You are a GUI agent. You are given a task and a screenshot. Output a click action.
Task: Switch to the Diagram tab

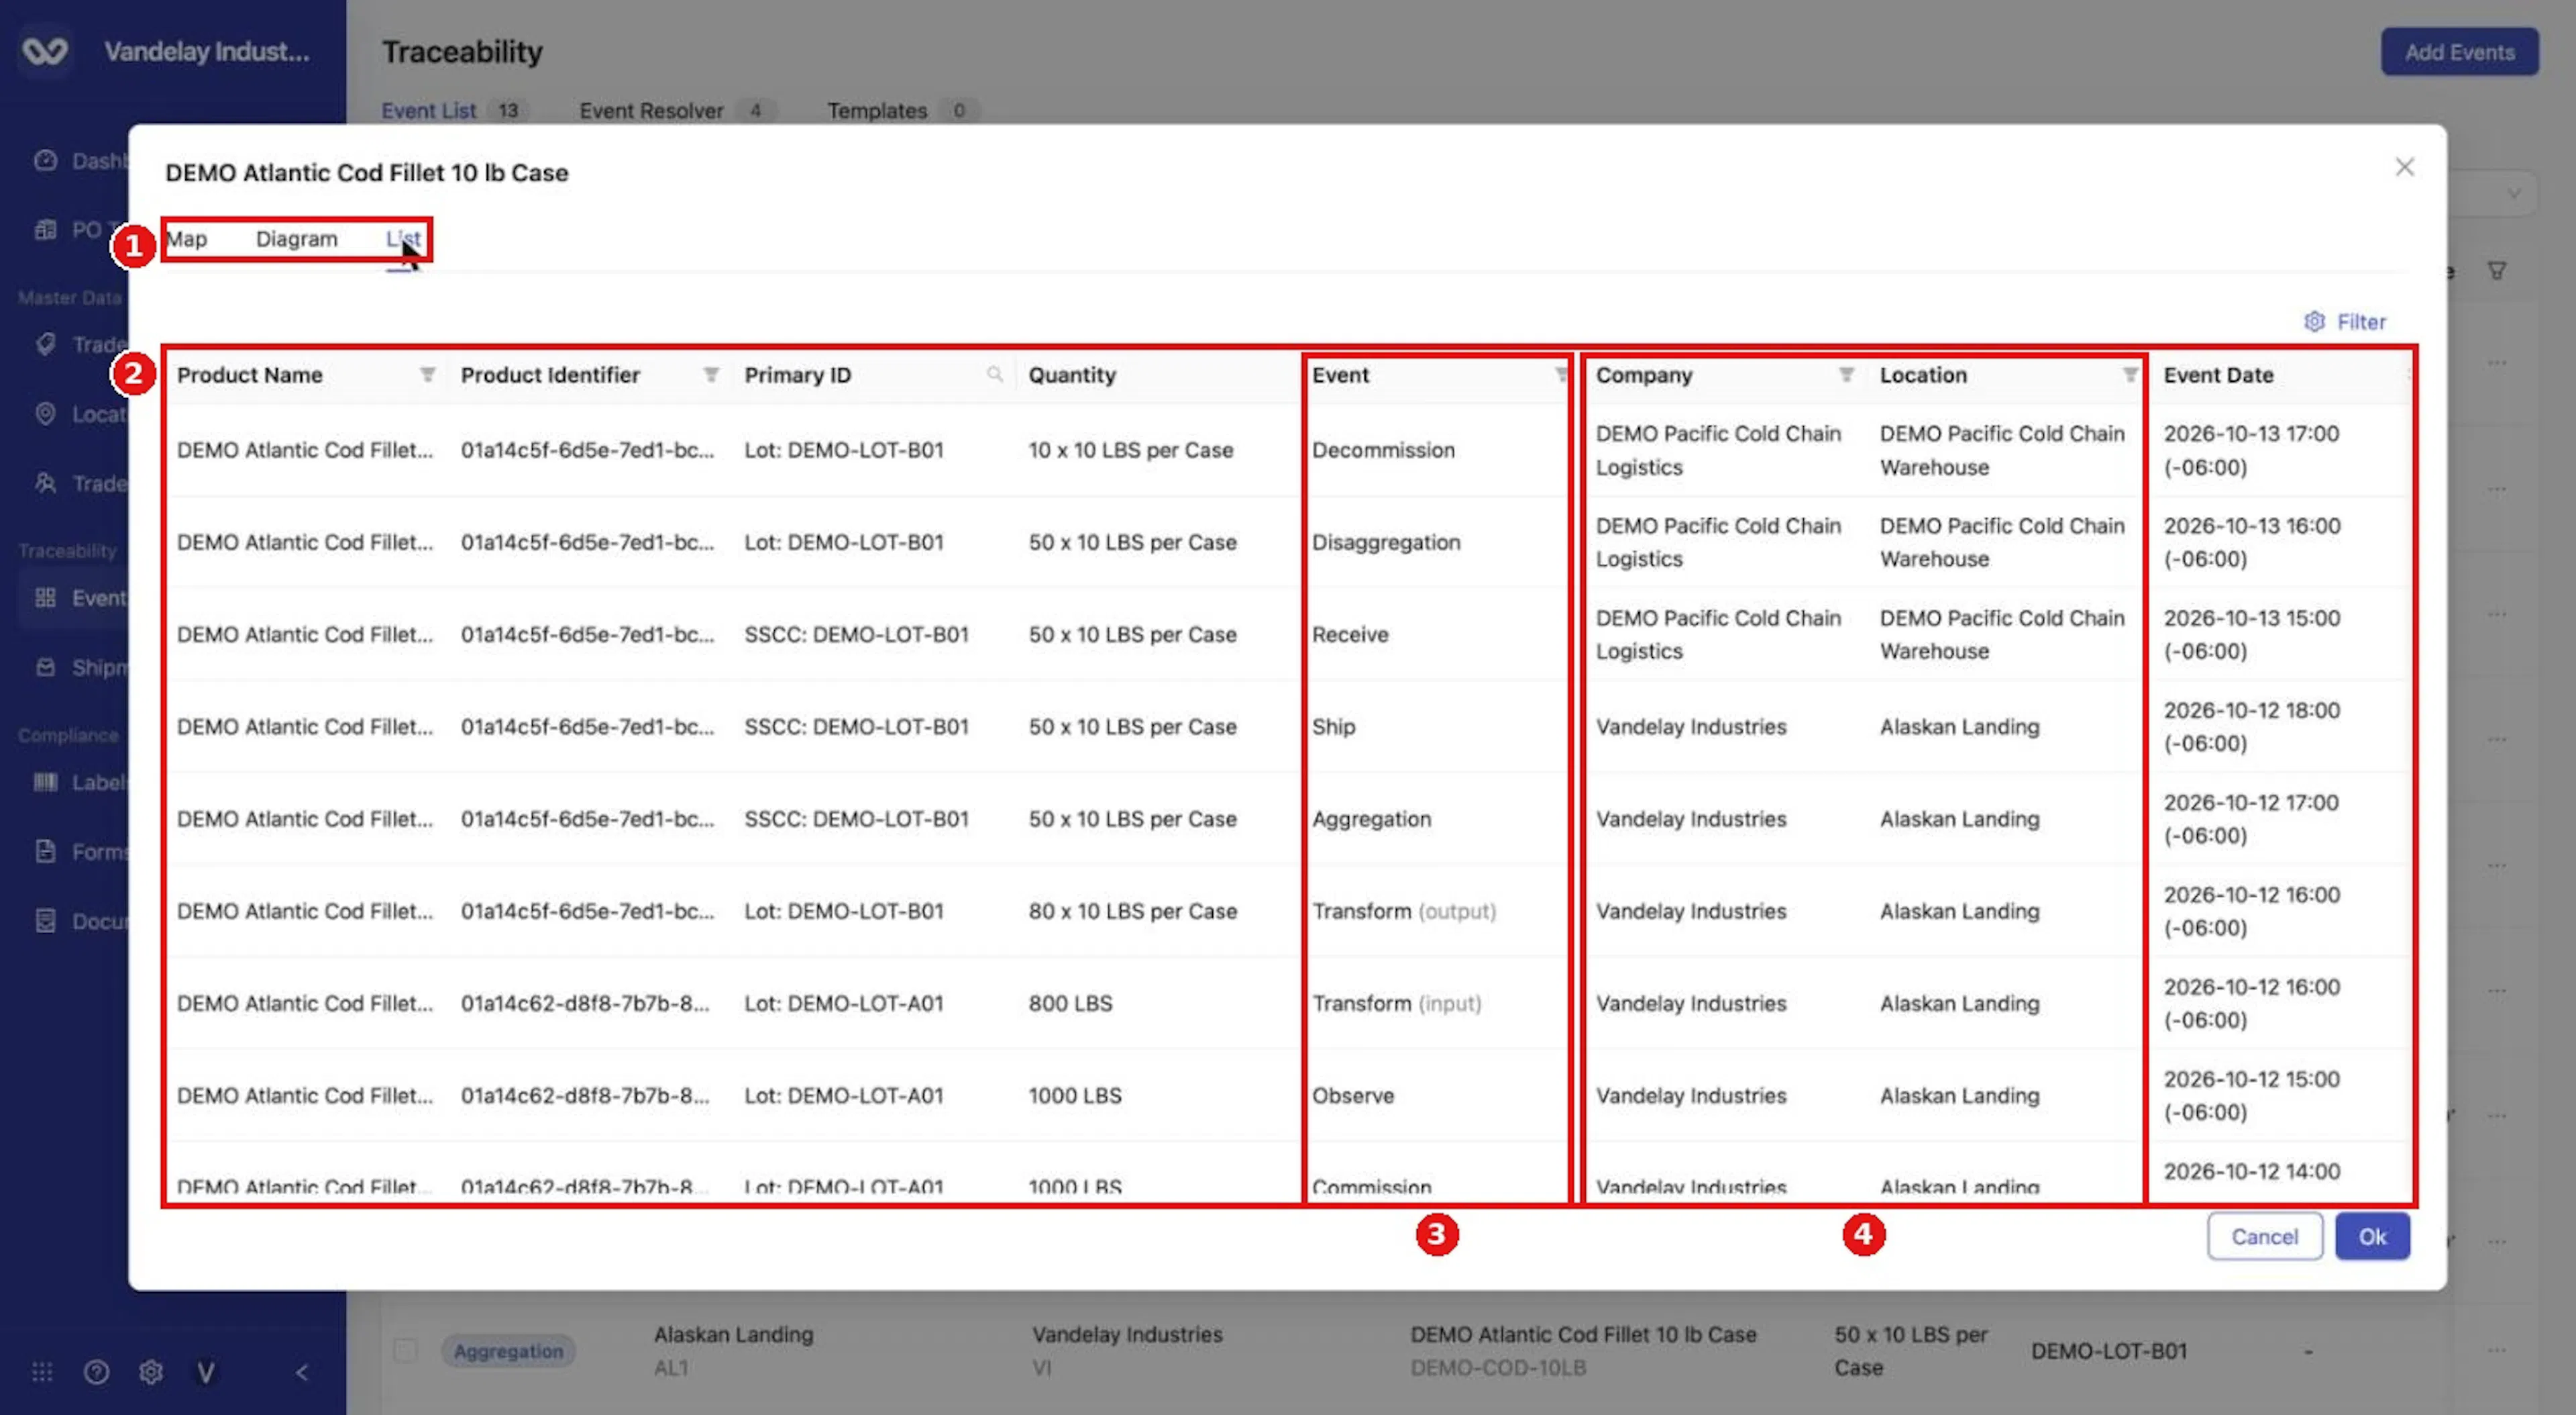coord(297,238)
